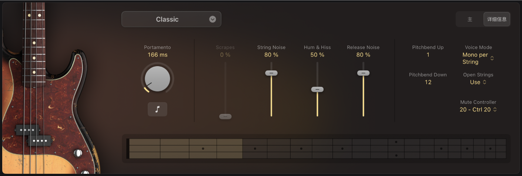Click the Portamento knob
The height and width of the screenshot is (176, 522).
[157, 79]
